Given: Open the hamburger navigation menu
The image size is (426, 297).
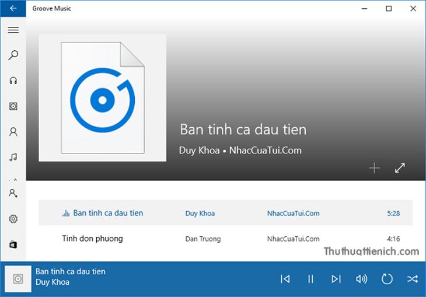Looking at the screenshot, I should 13,30.
